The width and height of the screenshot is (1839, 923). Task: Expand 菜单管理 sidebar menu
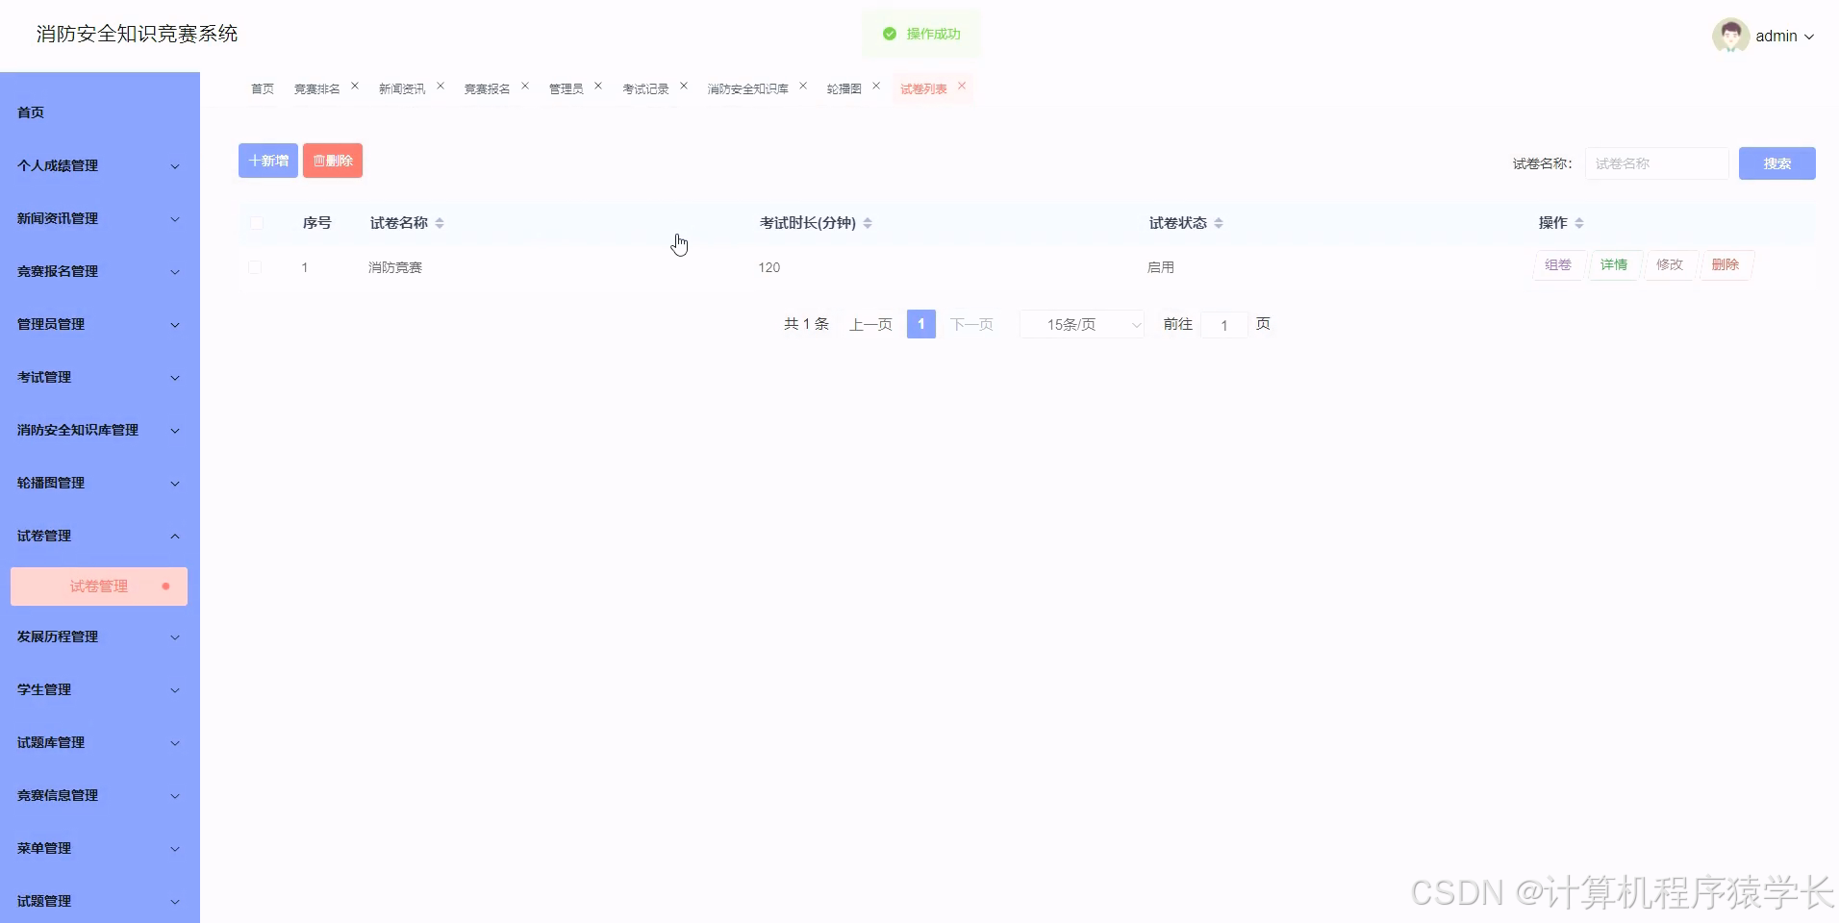click(x=100, y=848)
